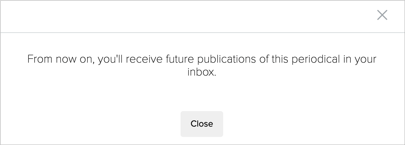Click the word "inbox." in the message
This screenshot has height=145, width=405.
click(x=202, y=72)
